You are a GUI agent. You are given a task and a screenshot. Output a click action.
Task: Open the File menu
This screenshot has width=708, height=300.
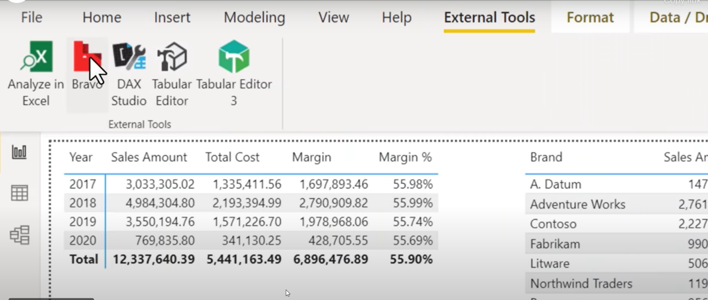(x=31, y=17)
